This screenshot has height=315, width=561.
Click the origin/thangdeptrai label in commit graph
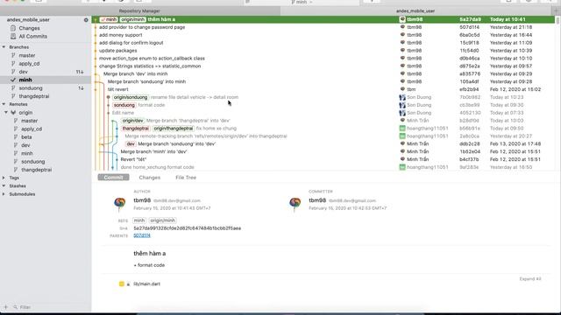[x=174, y=129]
